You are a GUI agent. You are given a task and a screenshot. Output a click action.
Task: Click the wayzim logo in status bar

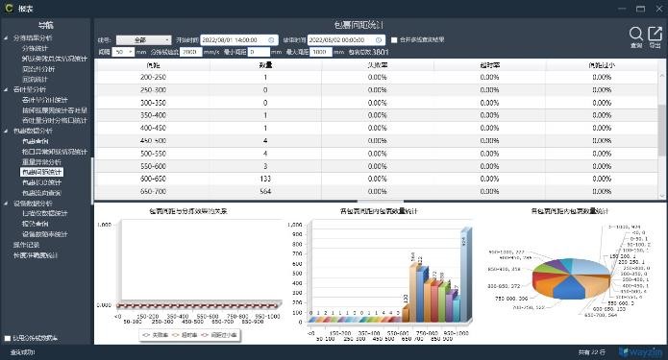pyautogui.click(x=640, y=352)
